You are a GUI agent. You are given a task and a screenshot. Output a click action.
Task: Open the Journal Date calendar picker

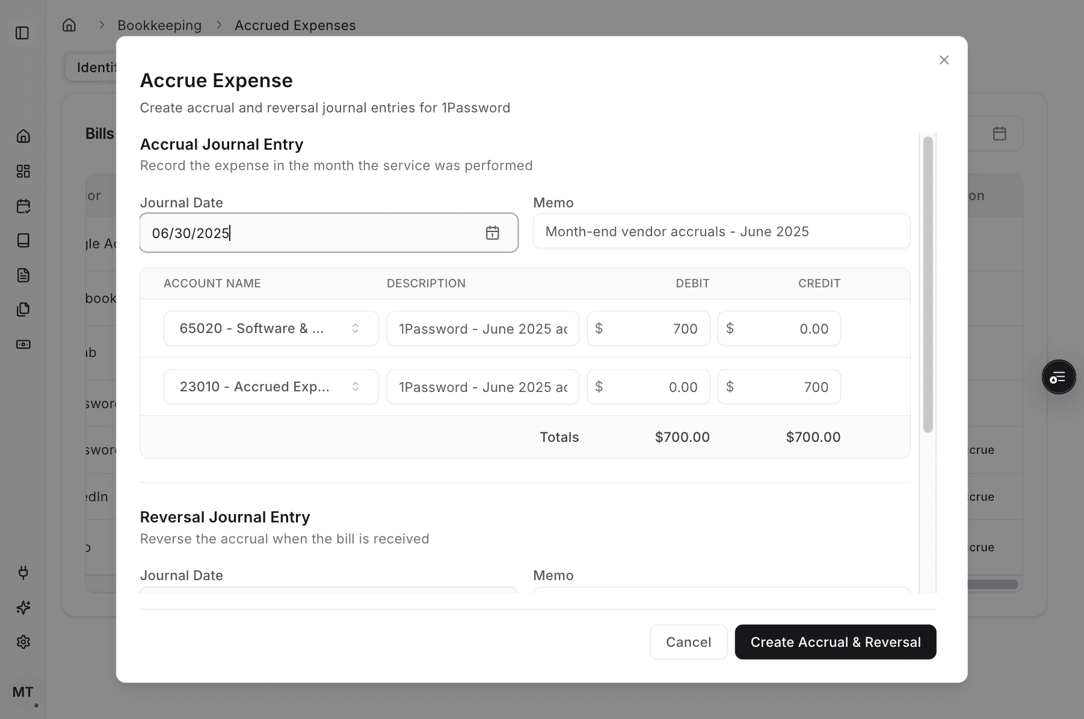tap(493, 233)
